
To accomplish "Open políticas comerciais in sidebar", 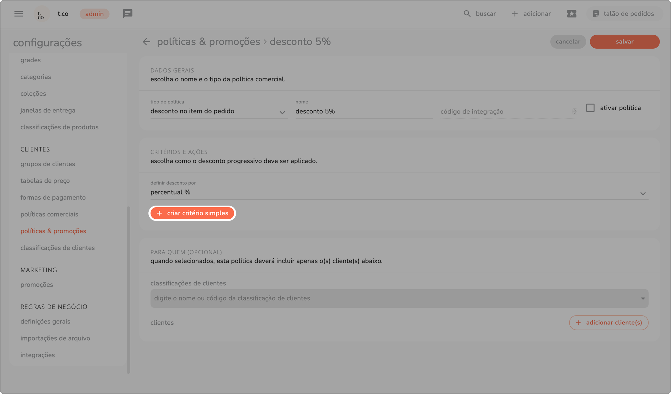I will (49, 214).
